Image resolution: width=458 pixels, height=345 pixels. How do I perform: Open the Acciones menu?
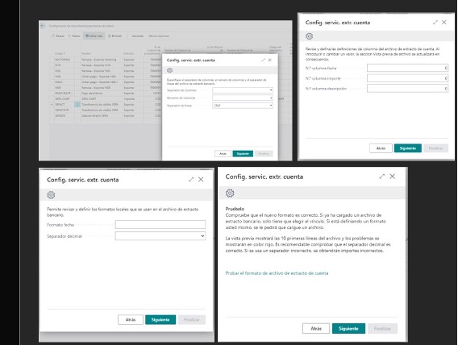pyautogui.click(x=138, y=36)
